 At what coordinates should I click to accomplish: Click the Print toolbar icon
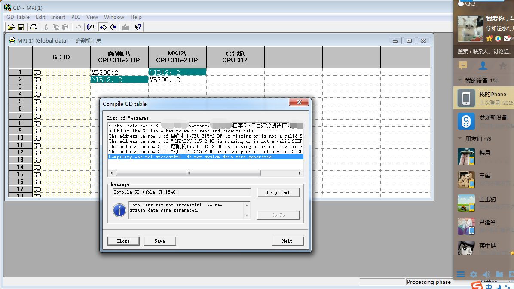[x=34, y=27]
